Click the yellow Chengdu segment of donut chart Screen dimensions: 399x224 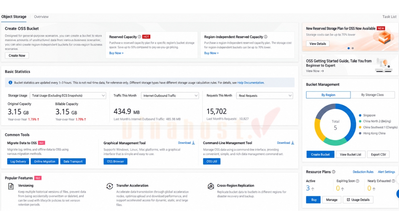(318, 131)
